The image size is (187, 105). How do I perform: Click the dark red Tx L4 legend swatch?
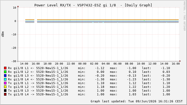pos(5,94)
